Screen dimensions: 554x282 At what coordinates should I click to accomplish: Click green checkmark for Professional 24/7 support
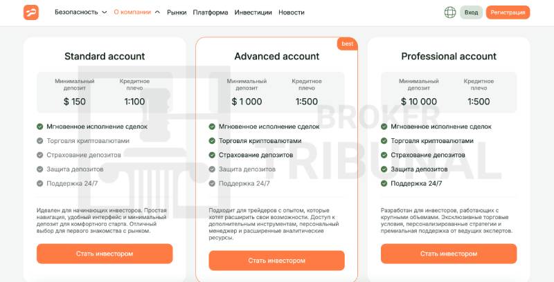click(x=384, y=183)
